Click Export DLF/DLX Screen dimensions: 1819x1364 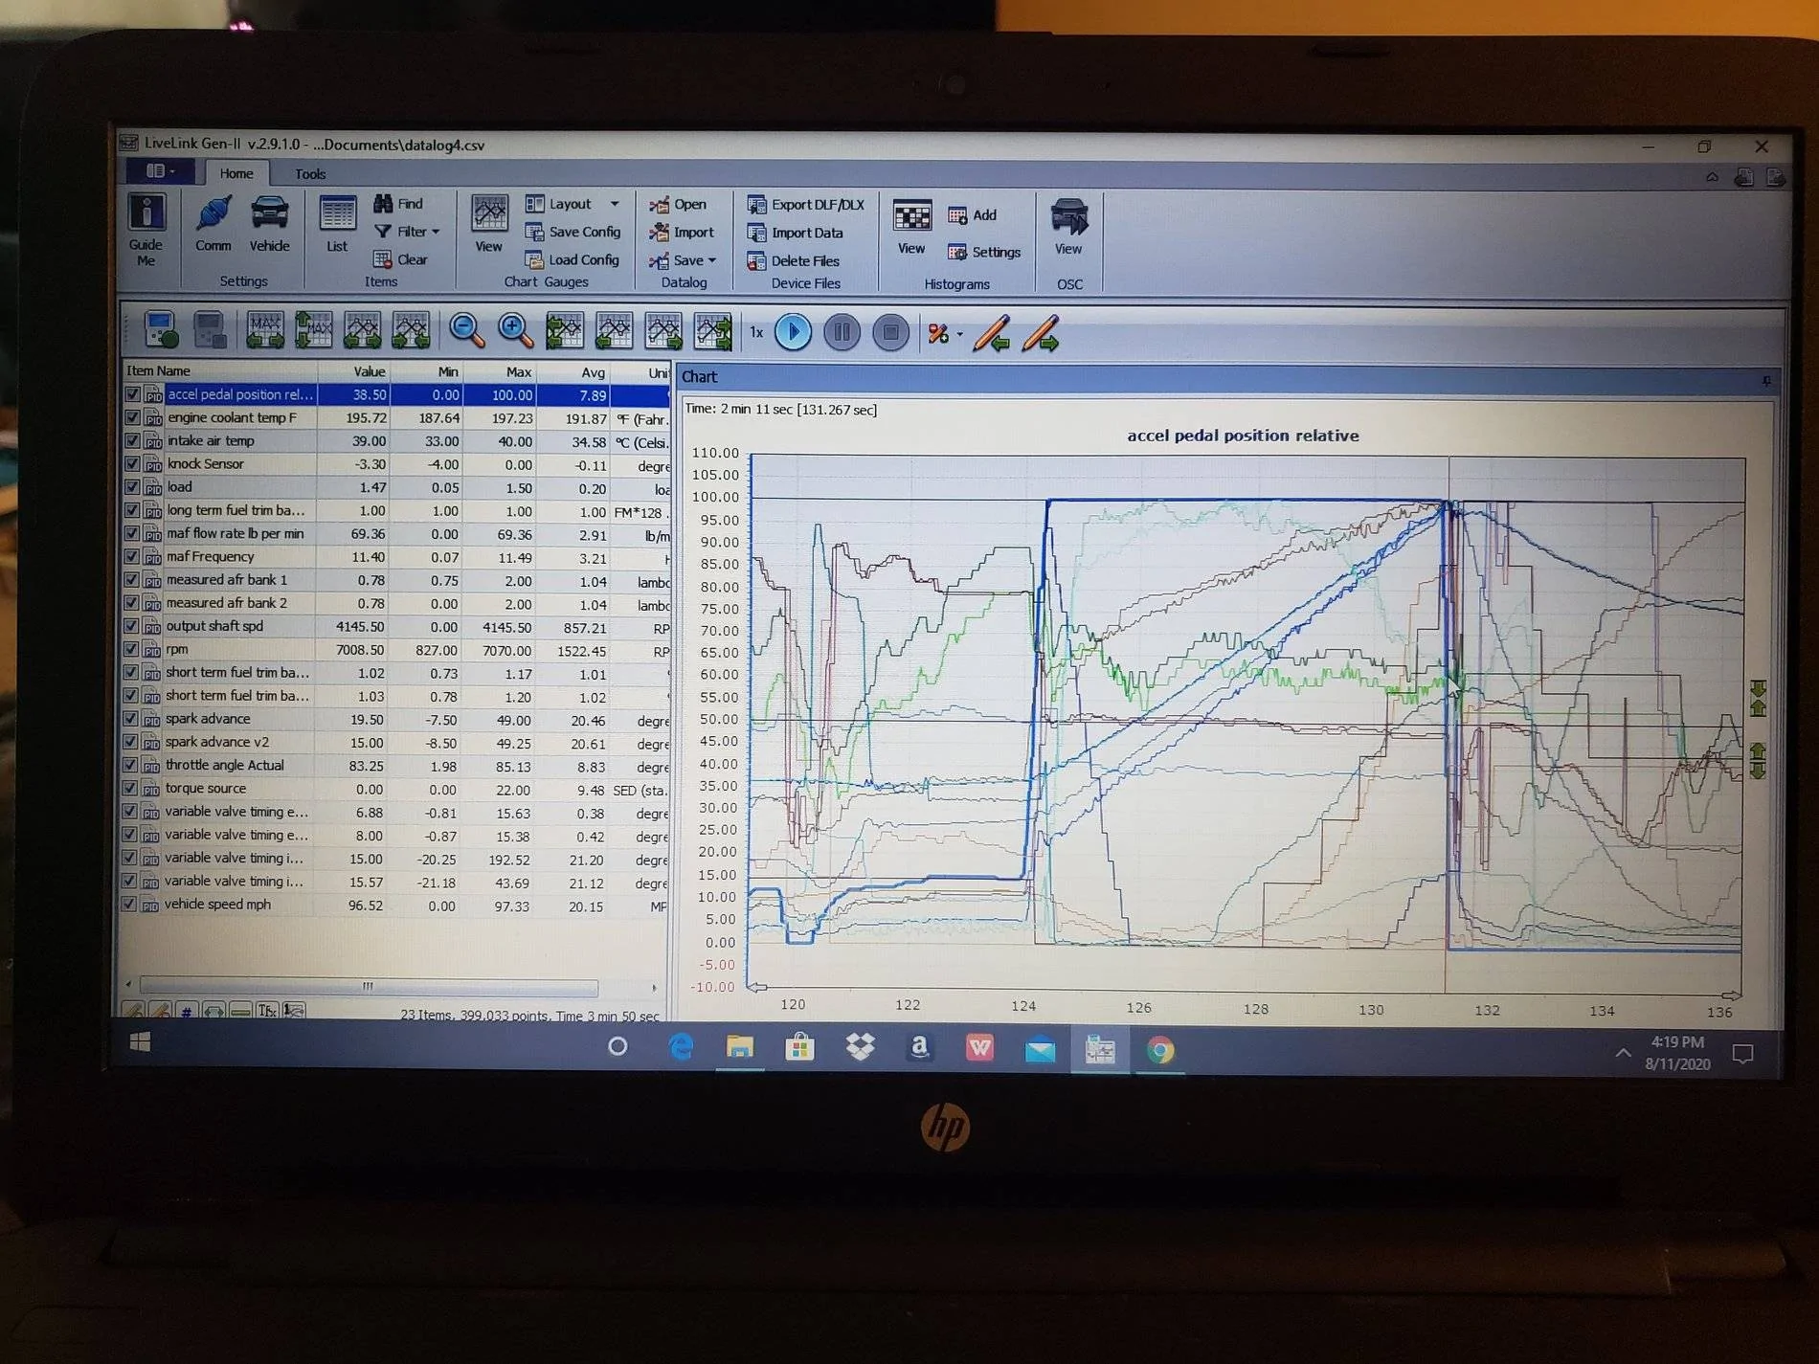(x=806, y=205)
